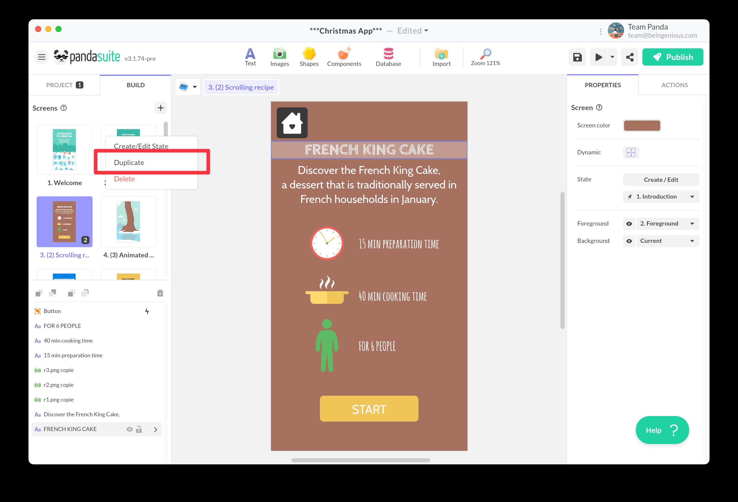Screen dimensions: 738x502
Task: Toggle Foreground layer visibility
Action: pyautogui.click(x=629, y=224)
